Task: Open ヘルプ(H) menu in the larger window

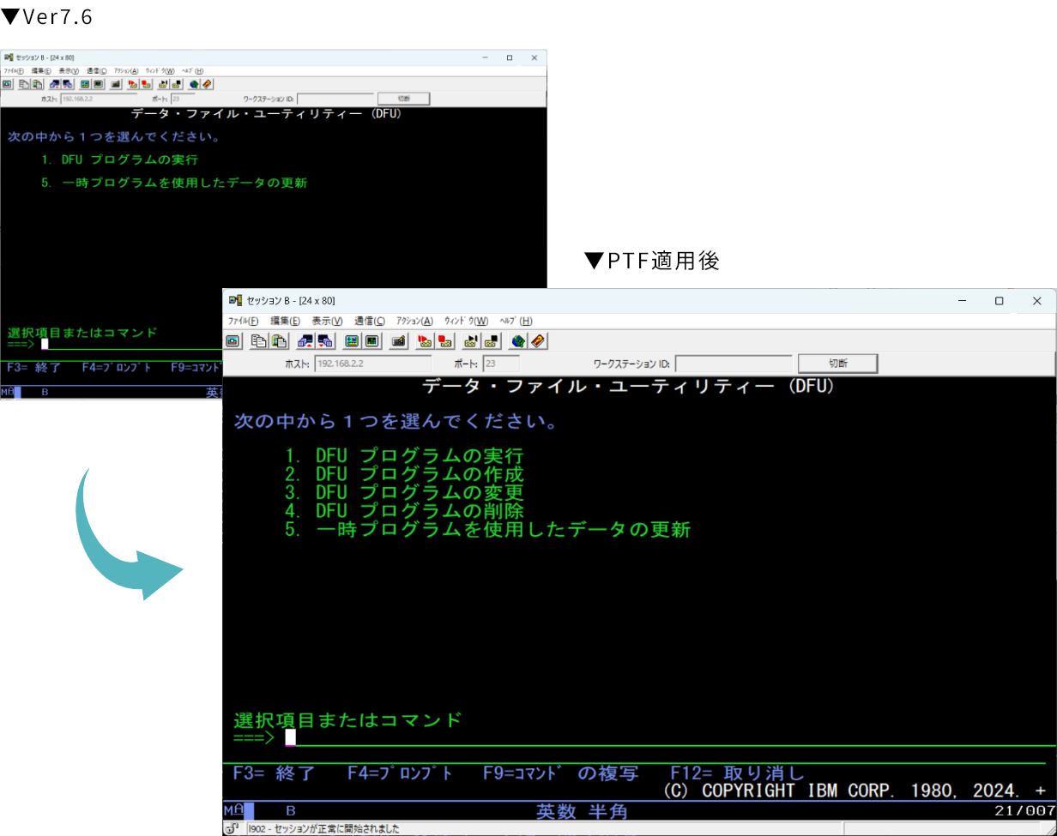Action: 516,321
